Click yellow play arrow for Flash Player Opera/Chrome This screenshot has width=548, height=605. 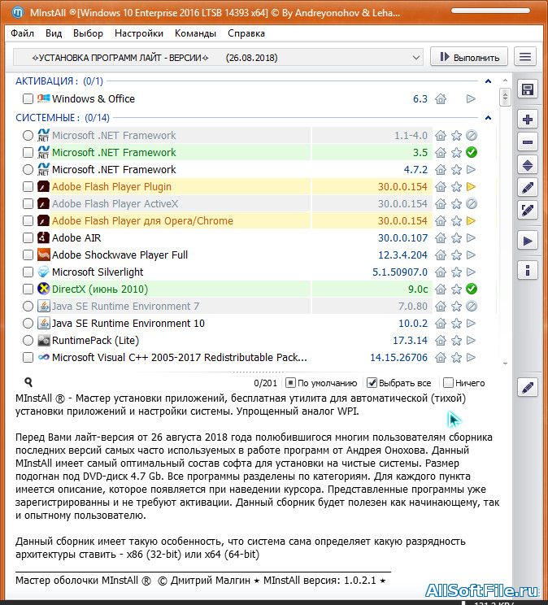tap(471, 221)
